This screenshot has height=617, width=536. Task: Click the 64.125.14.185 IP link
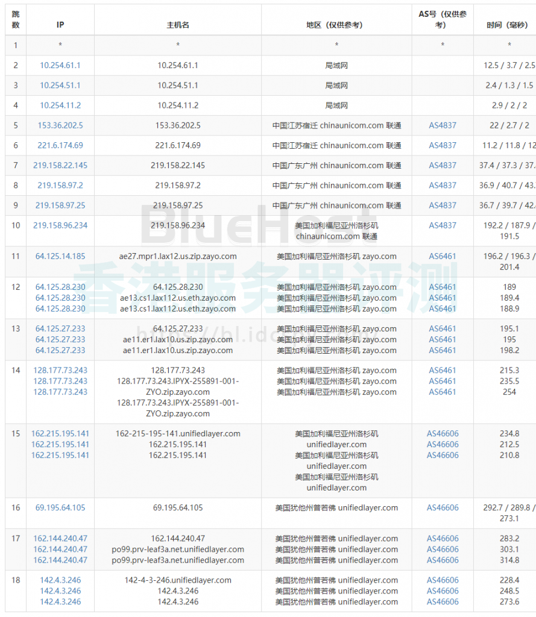point(60,256)
